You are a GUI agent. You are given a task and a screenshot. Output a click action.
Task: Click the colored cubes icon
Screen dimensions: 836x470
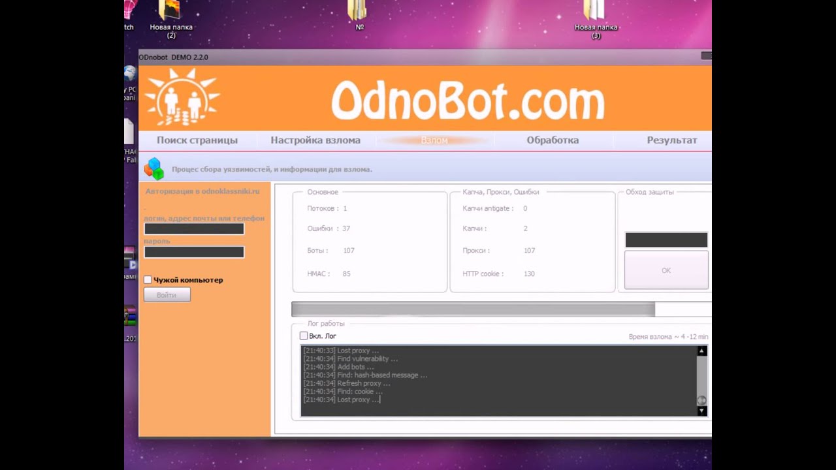coord(154,168)
